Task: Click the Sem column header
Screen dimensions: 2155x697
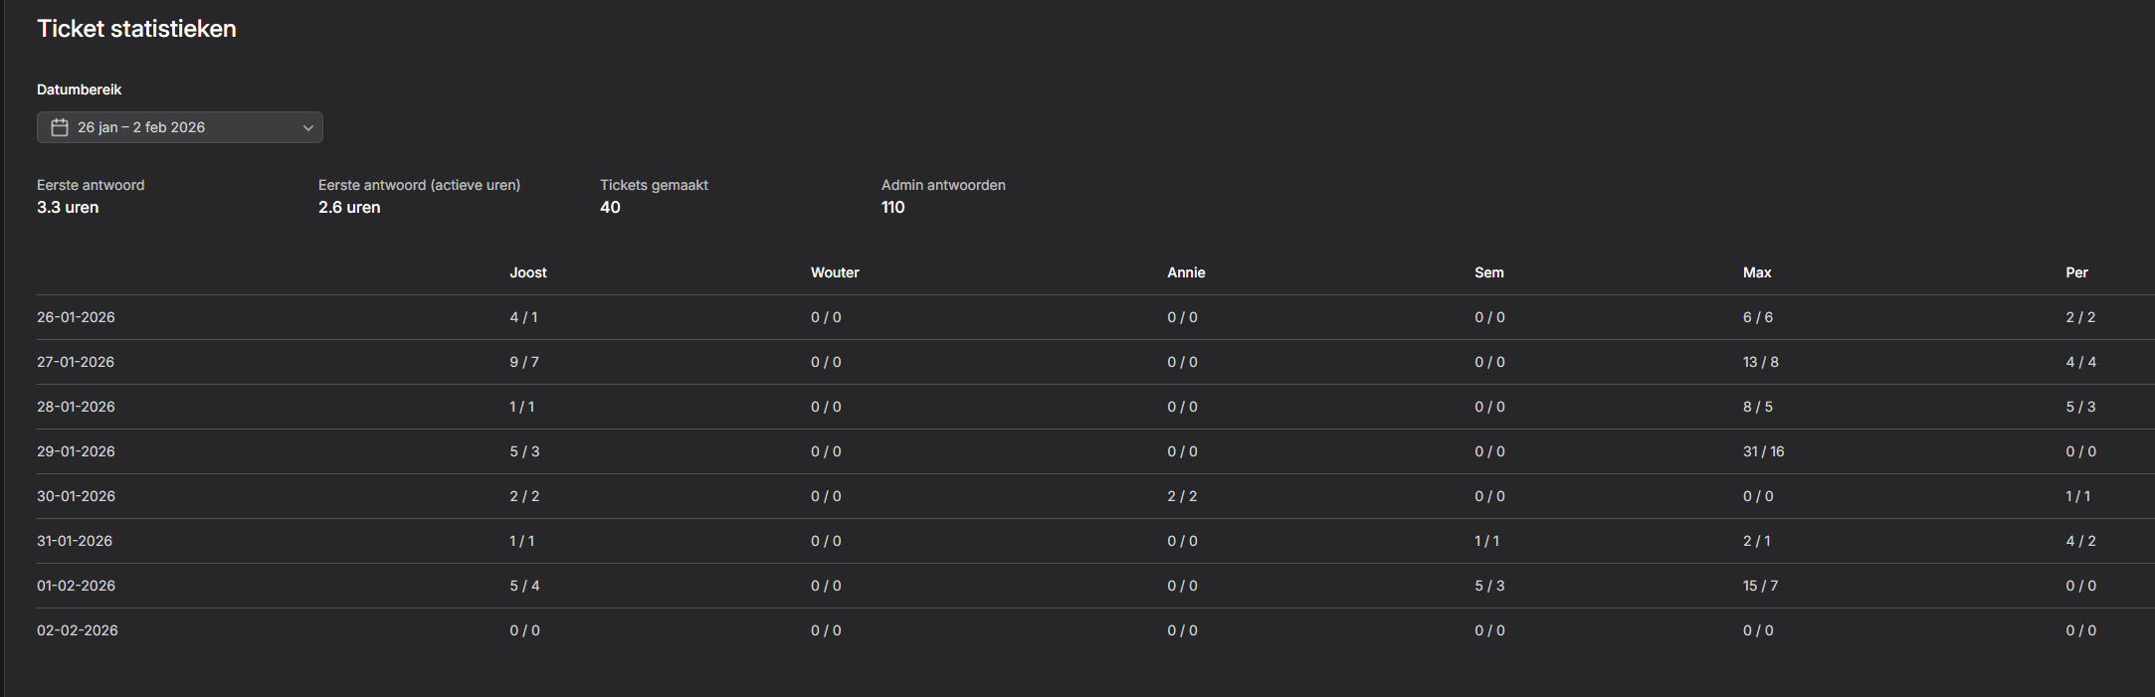Action: [x=1488, y=272]
